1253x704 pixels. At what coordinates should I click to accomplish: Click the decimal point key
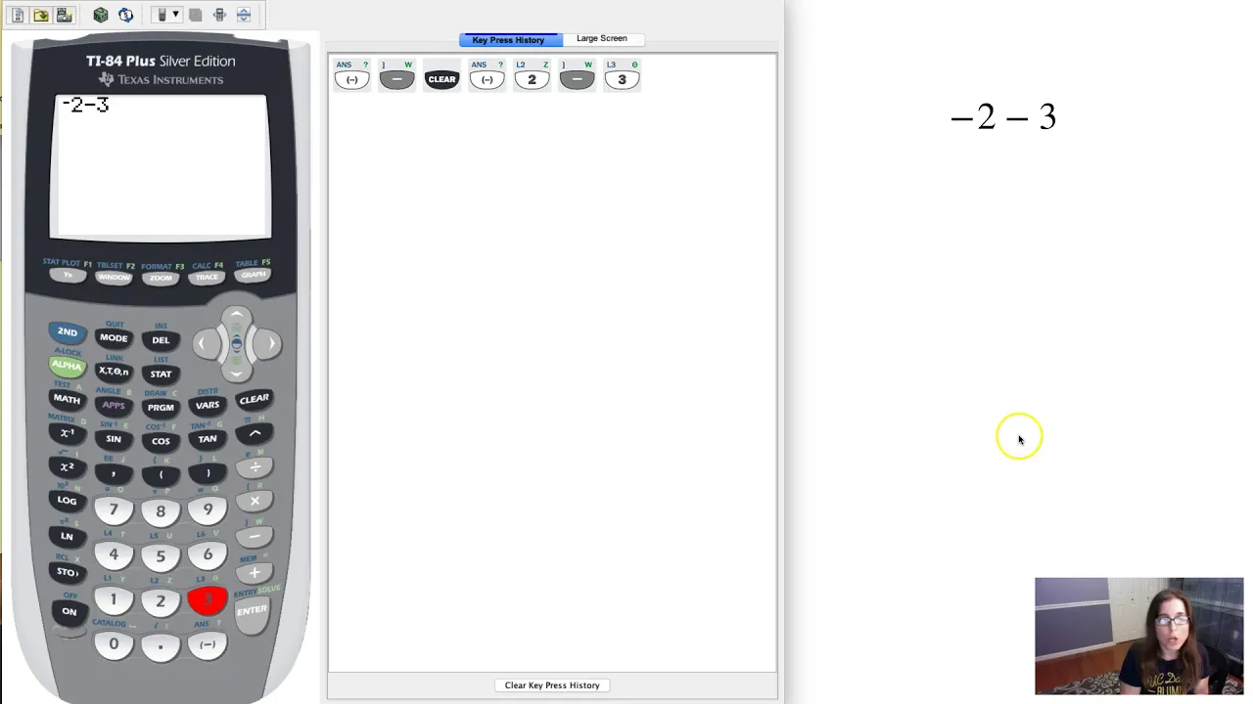coord(161,646)
